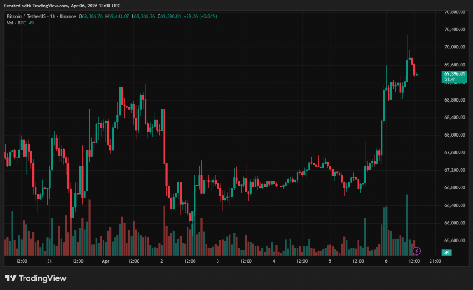Click the +29.26 (+0.04%) price change

tap(200, 16)
